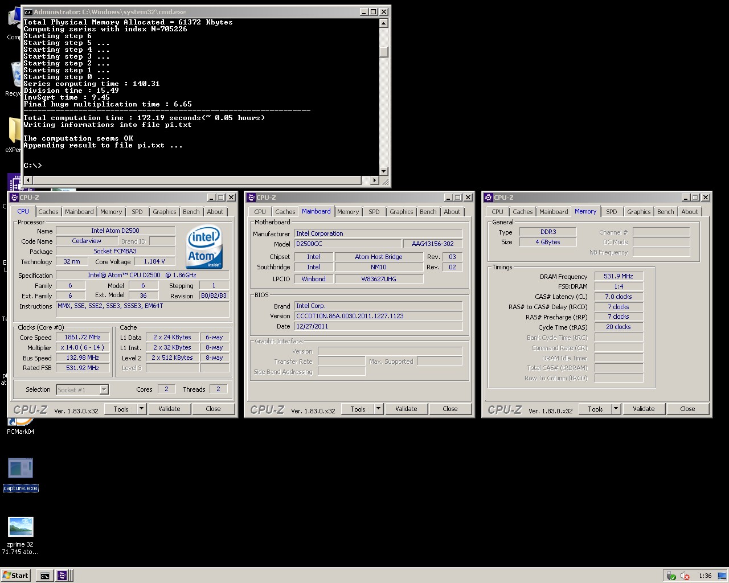This screenshot has width=729, height=583.
Task: Open the About tab in the CPU window
Action: 215,212
